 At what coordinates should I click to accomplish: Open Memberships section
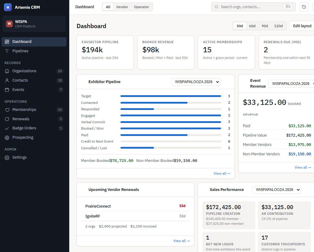[x=34, y=110]
